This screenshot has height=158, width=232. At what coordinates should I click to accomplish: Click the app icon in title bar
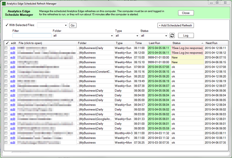[4, 3]
